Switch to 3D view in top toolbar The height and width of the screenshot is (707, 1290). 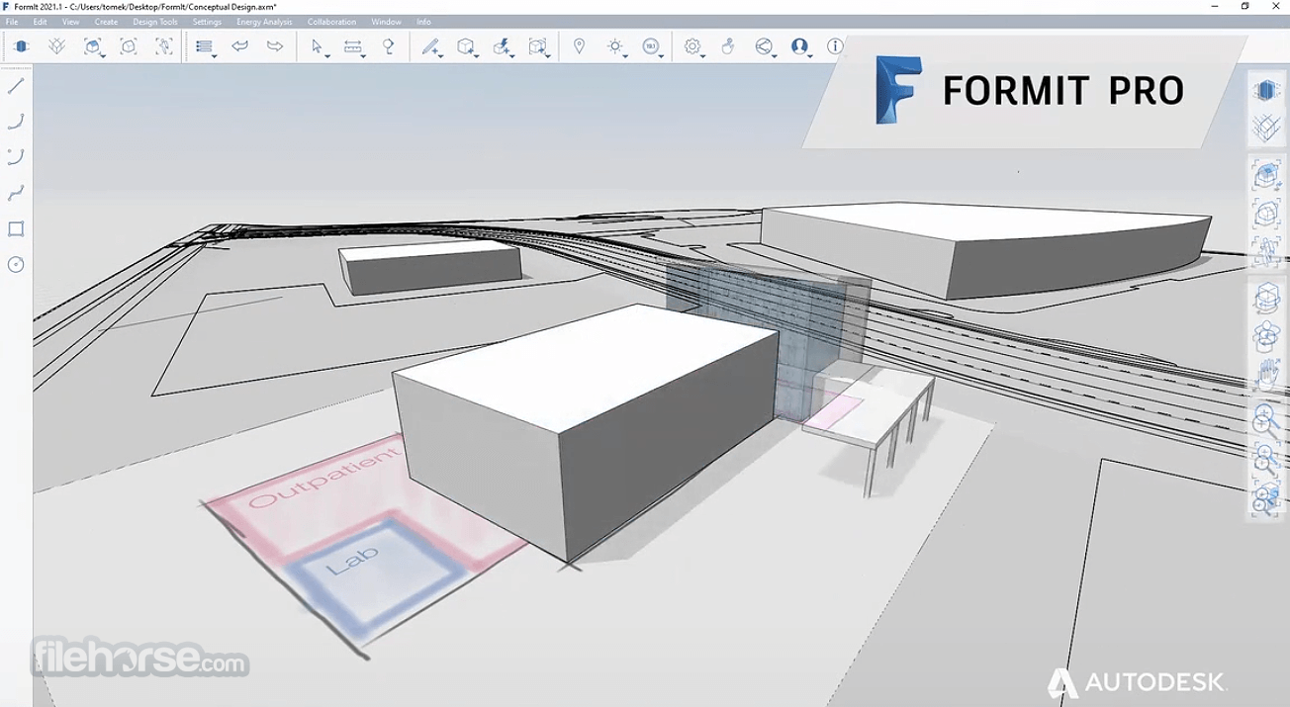pyautogui.click(x=21, y=46)
